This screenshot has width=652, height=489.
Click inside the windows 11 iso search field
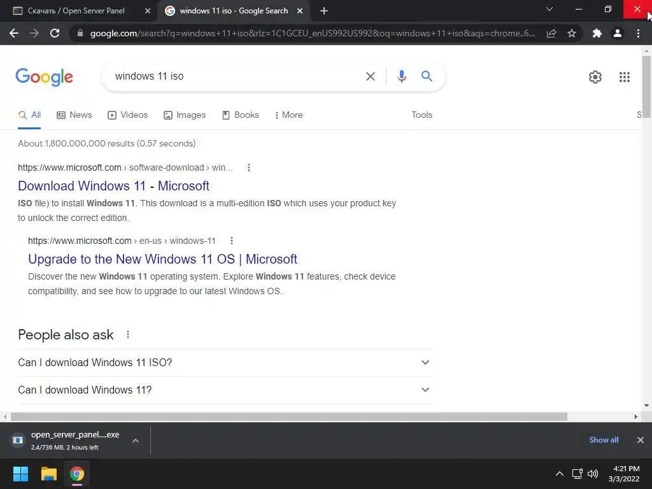click(233, 76)
